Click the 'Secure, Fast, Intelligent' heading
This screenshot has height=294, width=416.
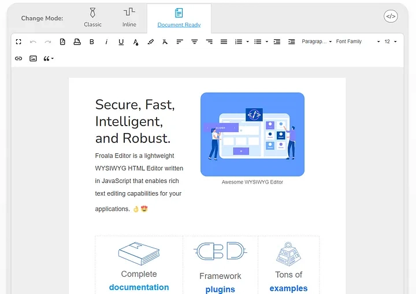click(x=135, y=121)
